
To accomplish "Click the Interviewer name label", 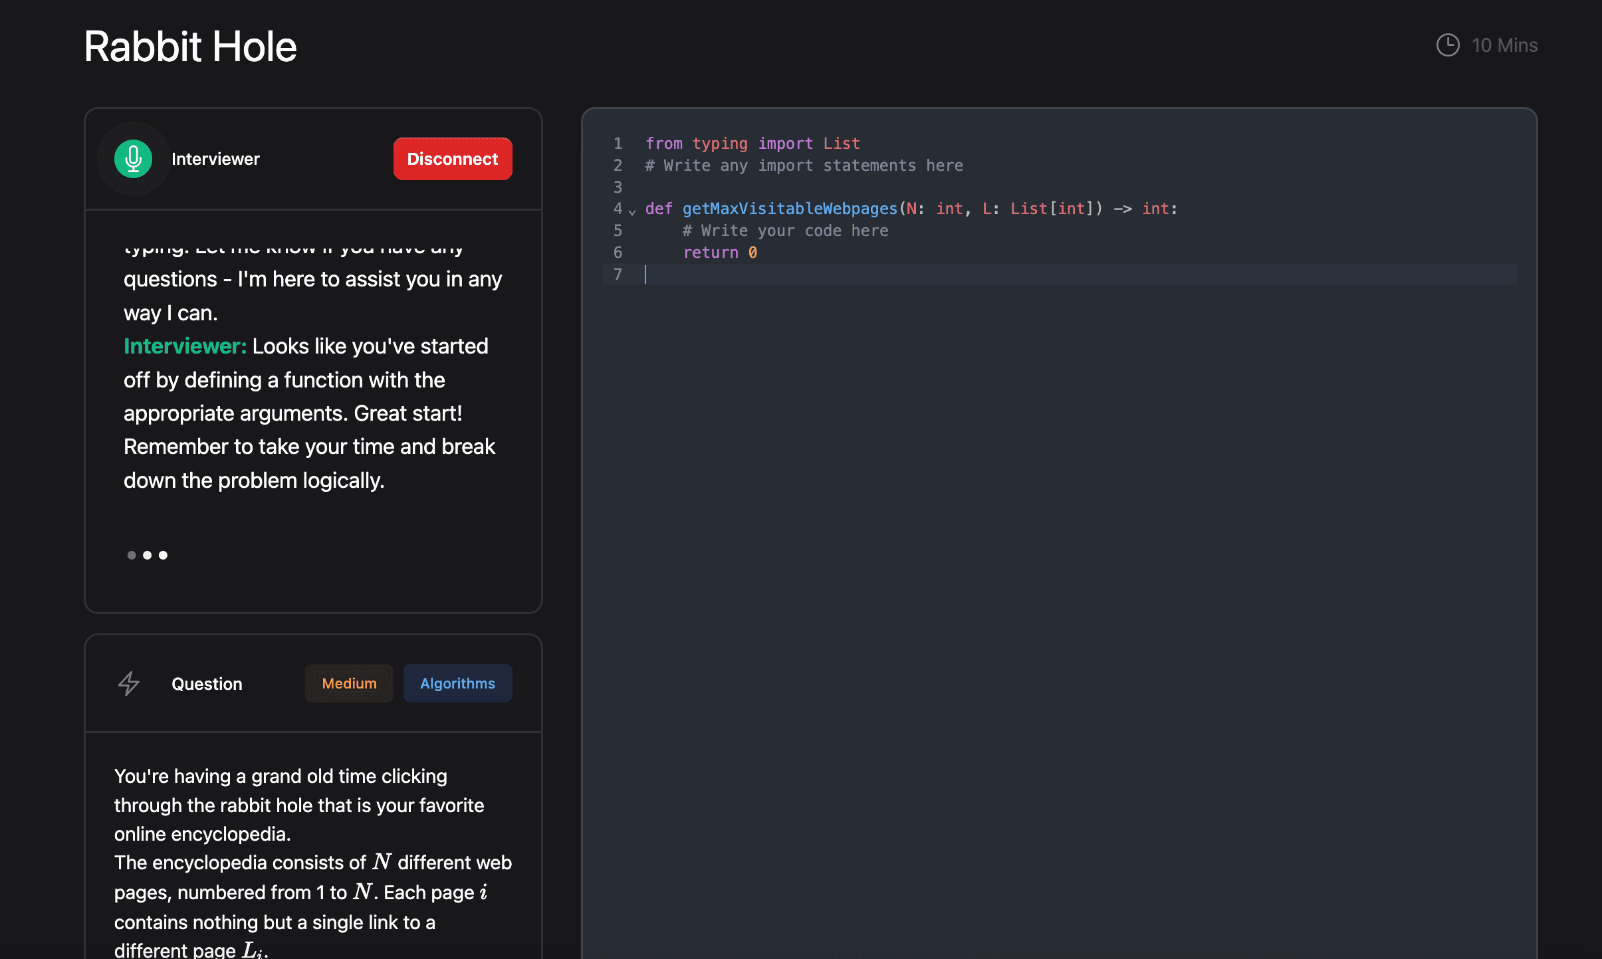I will (x=215, y=159).
